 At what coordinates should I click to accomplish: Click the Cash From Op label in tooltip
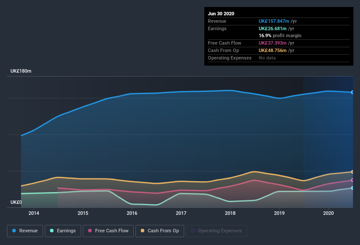[223, 50]
